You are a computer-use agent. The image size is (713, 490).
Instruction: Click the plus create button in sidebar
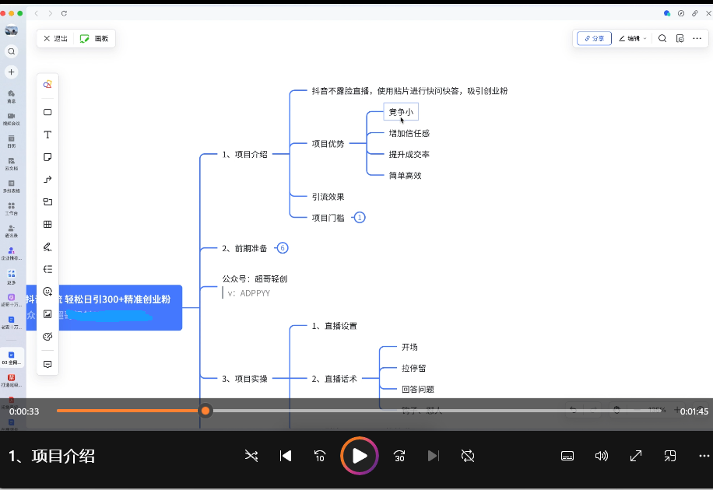pyautogui.click(x=12, y=72)
